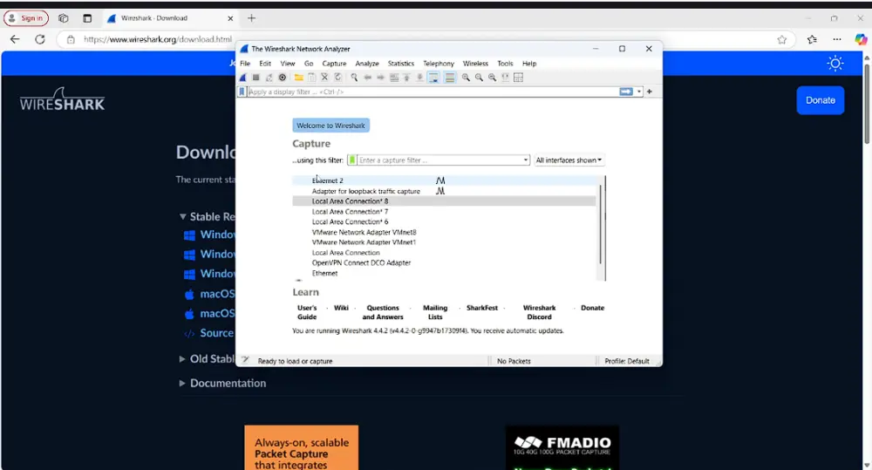Go back in packet history arrow

click(x=368, y=78)
